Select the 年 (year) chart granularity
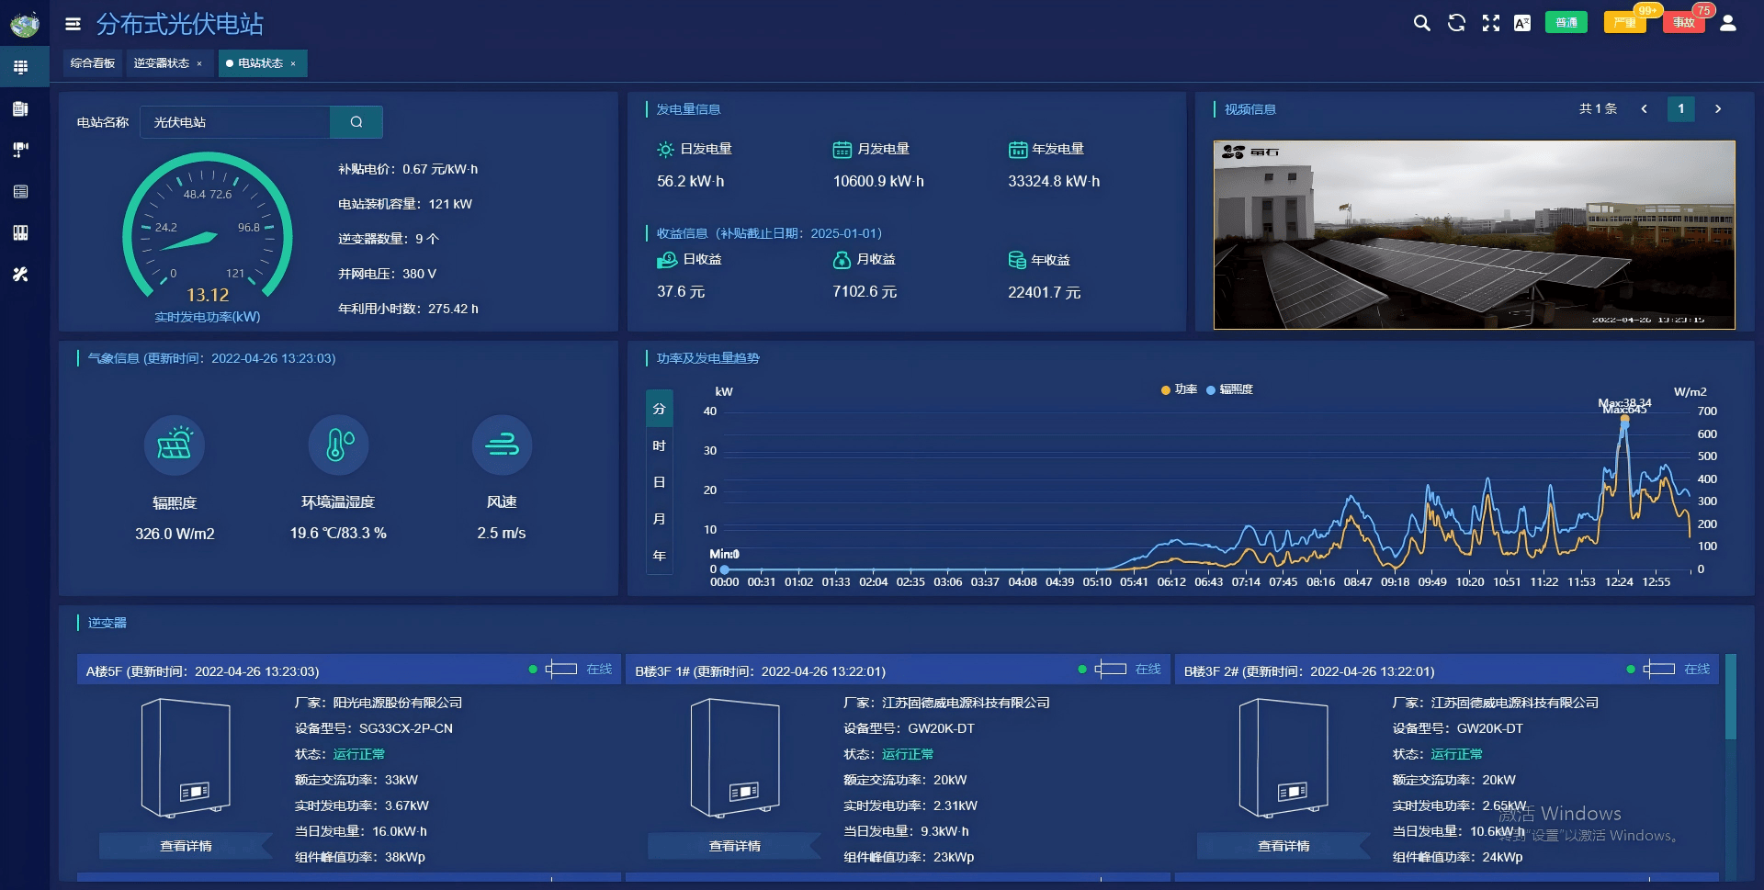The image size is (1764, 890). pyautogui.click(x=659, y=556)
